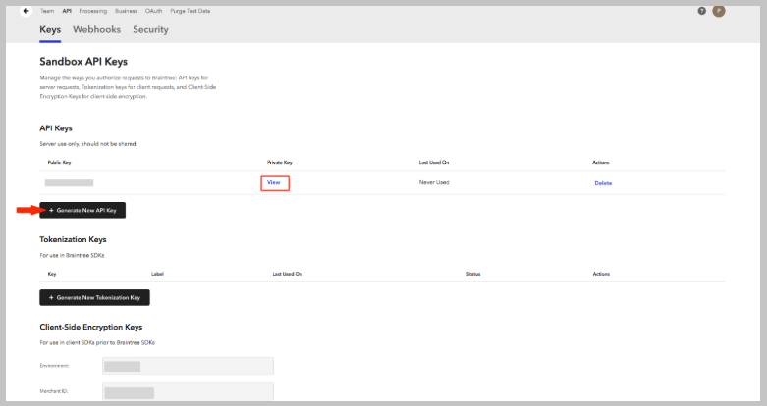Click the Tokenization Keys heading

tap(73, 239)
